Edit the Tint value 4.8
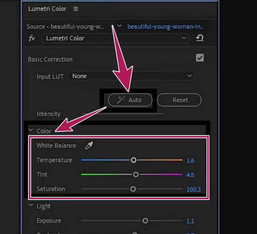The width and height of the screenshot is (257, 234). pyautogui.click(x=190, y=175)
